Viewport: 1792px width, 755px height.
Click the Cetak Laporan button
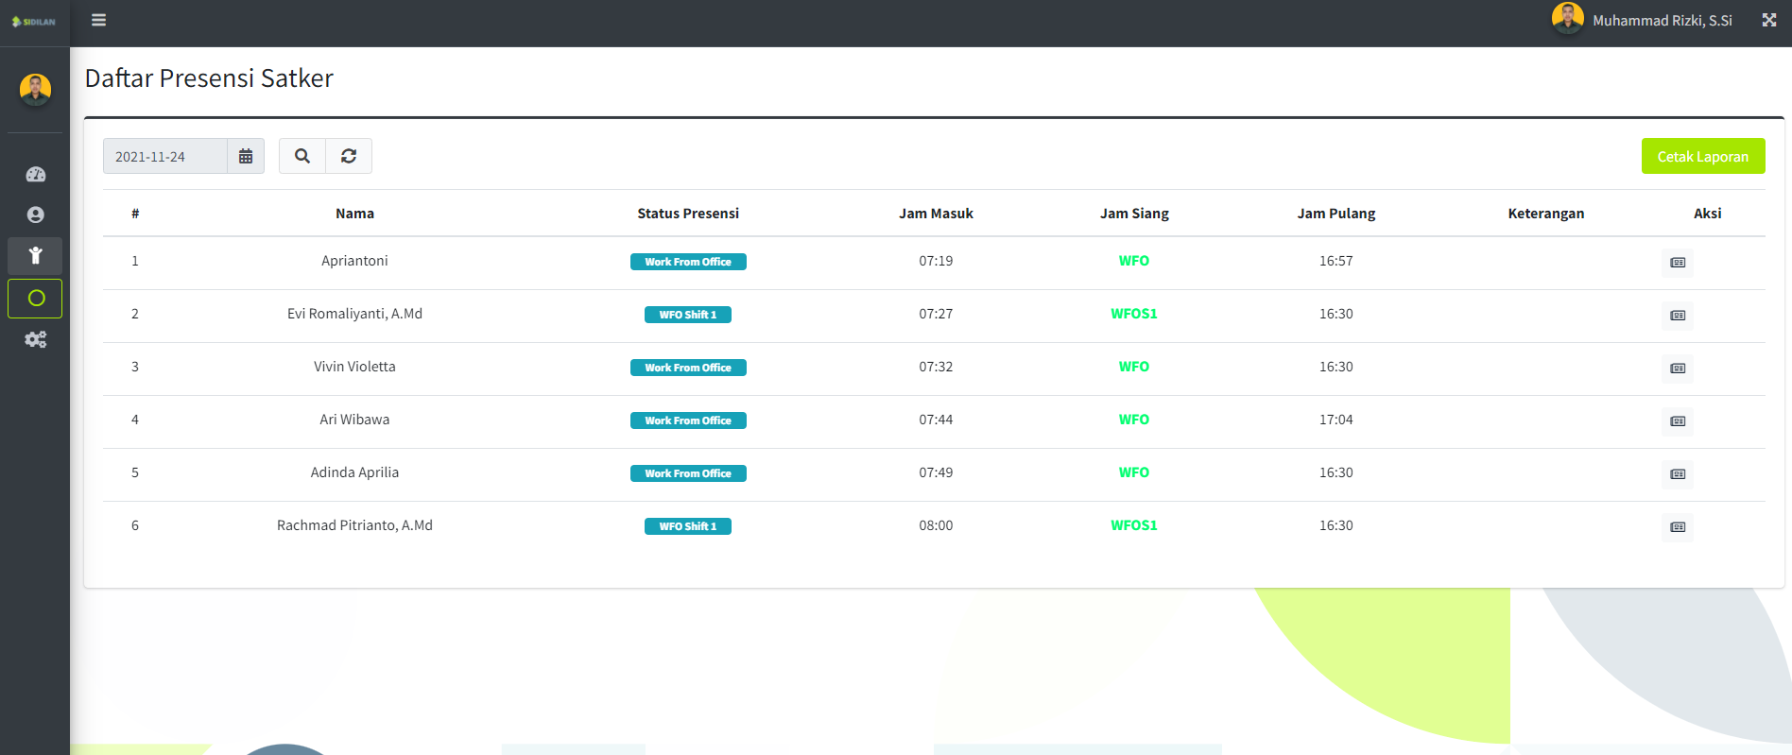pos(1702,156)
